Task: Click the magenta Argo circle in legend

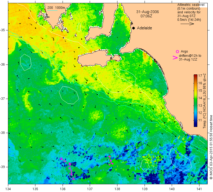Action: pyautogui.click(x=177, y=51)
